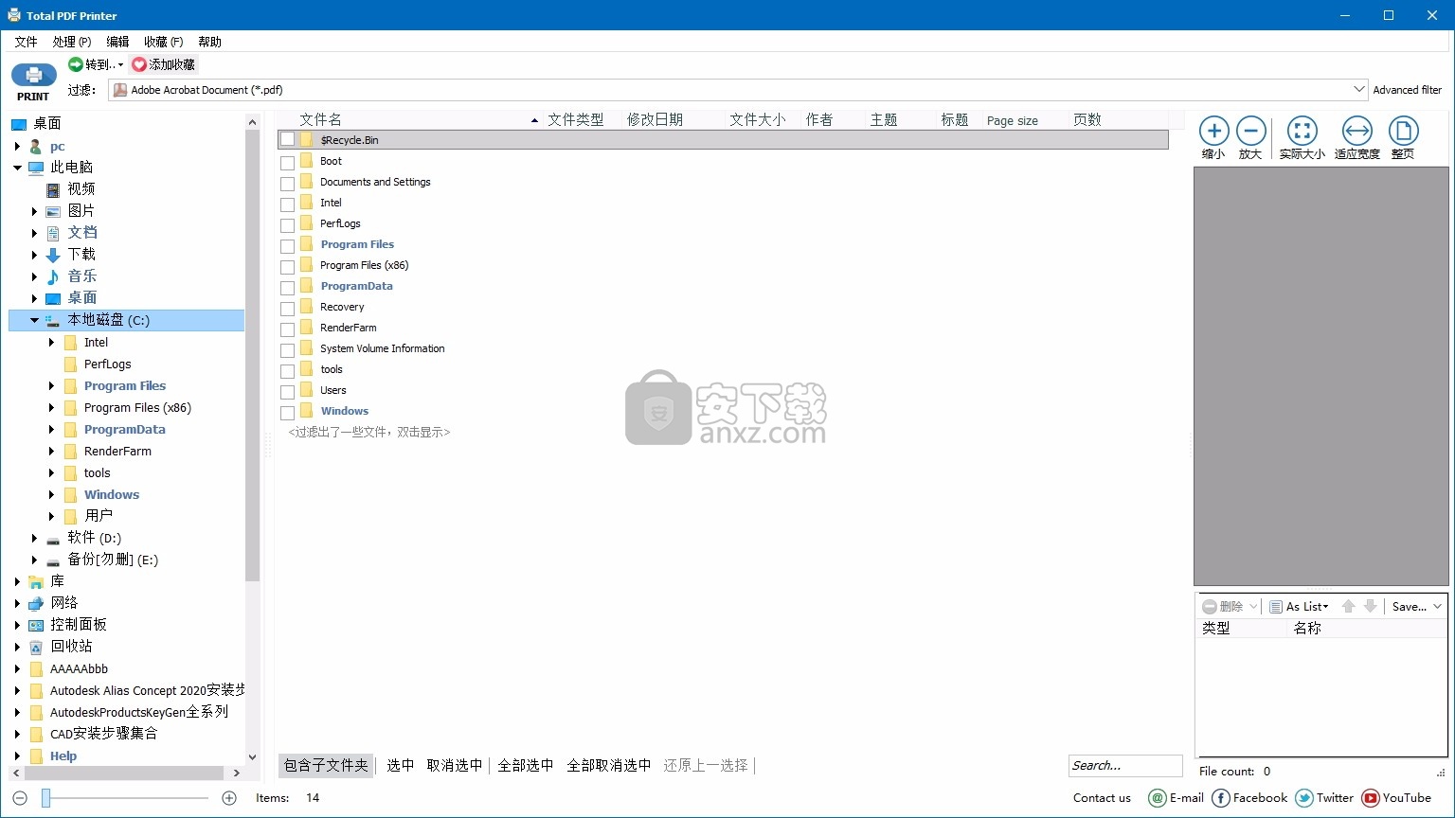Click the PRINT printer icon
Screen dimensions: 1455x818
pos(33,76)
